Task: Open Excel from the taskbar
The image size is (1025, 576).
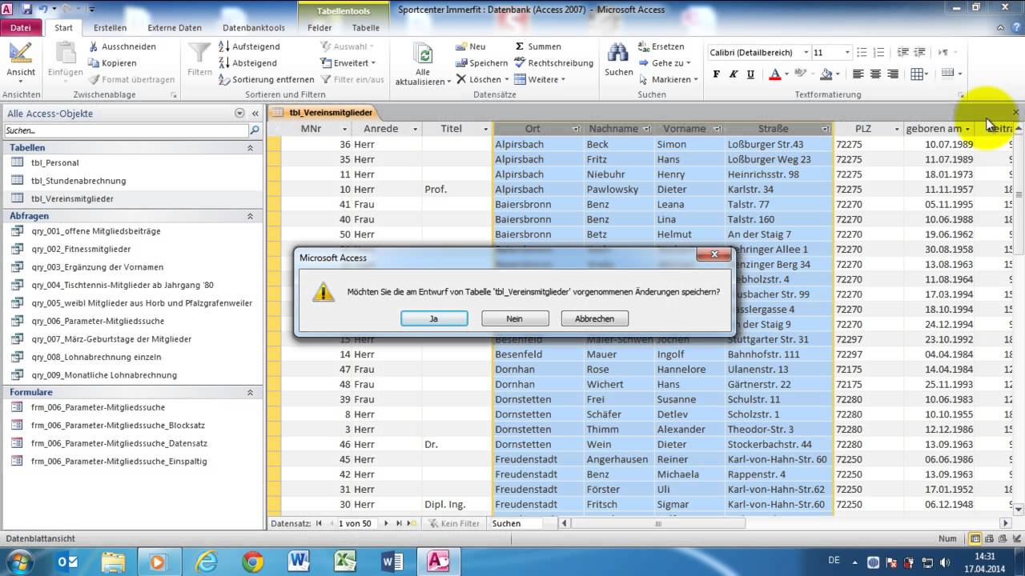Action: [345, 562]
